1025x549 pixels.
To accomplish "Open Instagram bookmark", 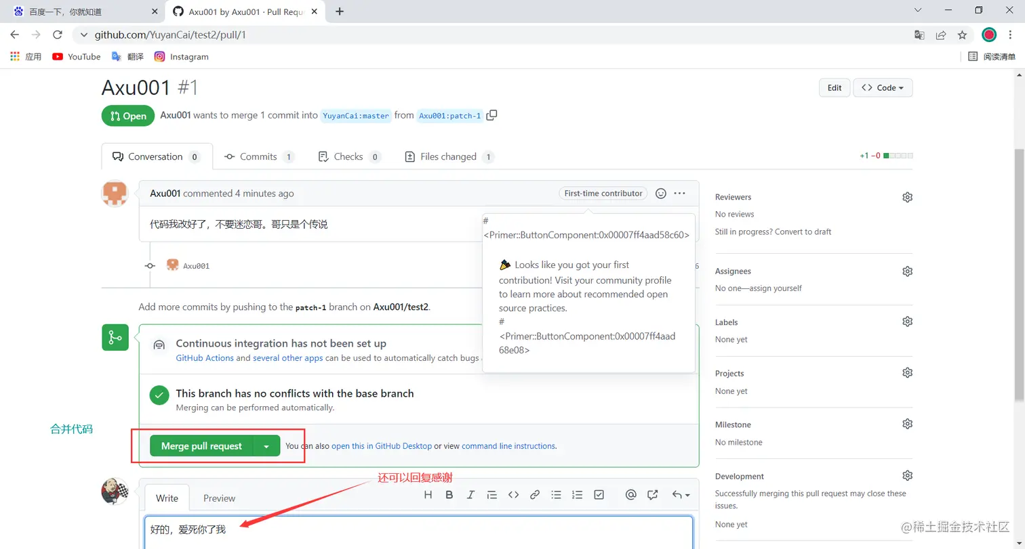I will point(182,57).
